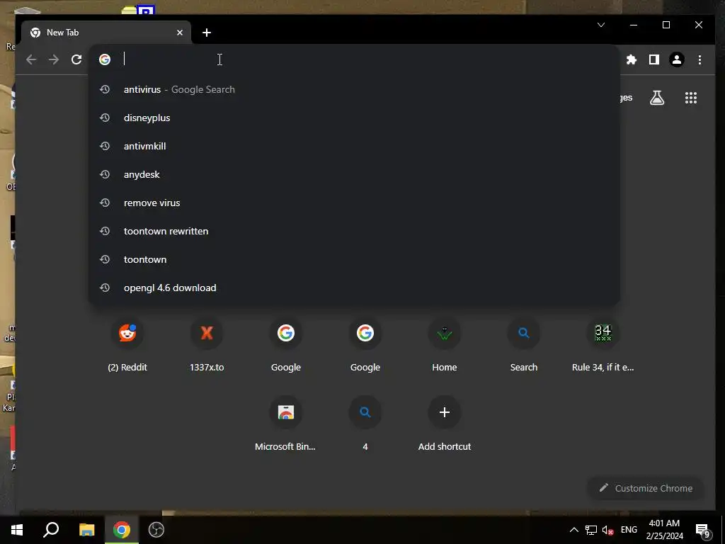The height and width of the screenshot is (544, 725).
Task: Open File Explorer from the taskbar
Action: [x=86, y=530]
